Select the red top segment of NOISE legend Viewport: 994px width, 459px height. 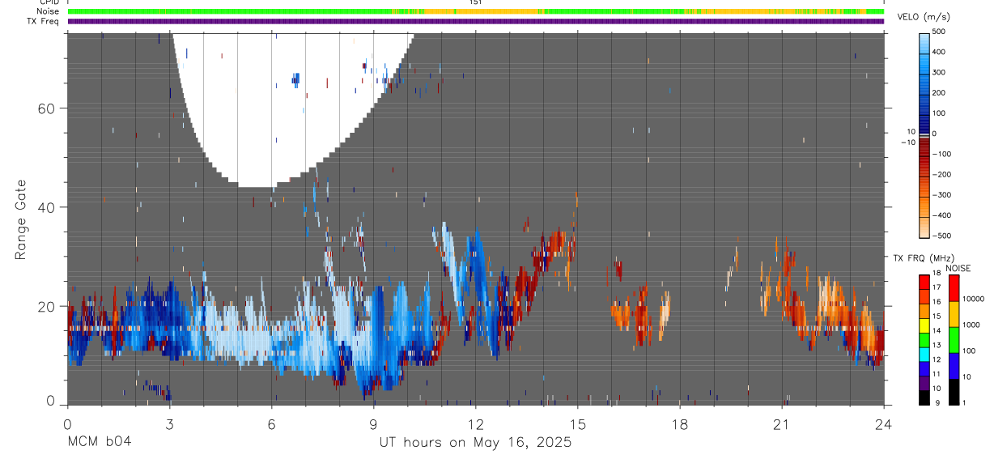pos(953,287)
